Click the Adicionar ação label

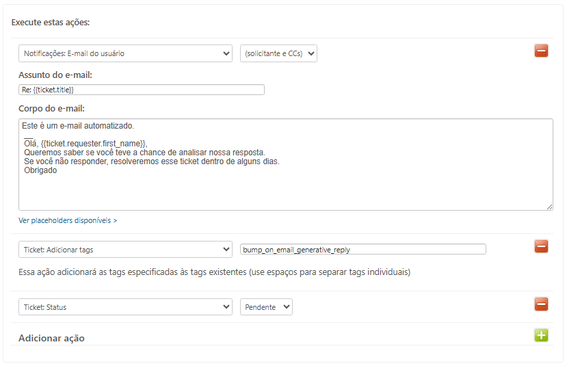pos(51,338)
